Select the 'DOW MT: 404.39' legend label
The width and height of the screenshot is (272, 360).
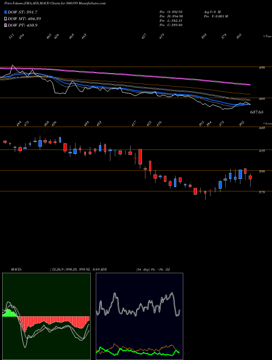click(x=24, y=19)
